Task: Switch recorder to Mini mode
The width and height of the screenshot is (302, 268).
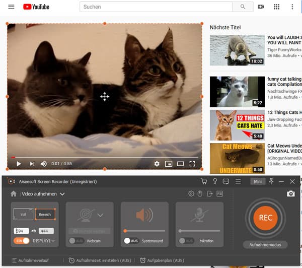Action: tap(257, 181)
